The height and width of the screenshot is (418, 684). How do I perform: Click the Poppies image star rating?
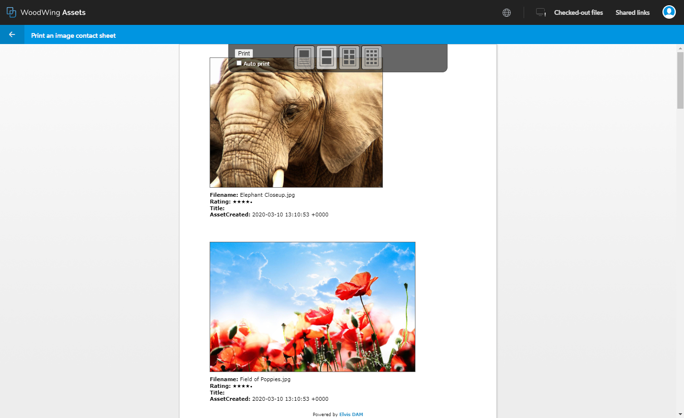pos(242,386)
